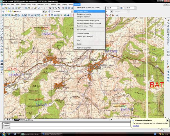
Task: Select the Rectangle draw tool
Action: (2, 31)
